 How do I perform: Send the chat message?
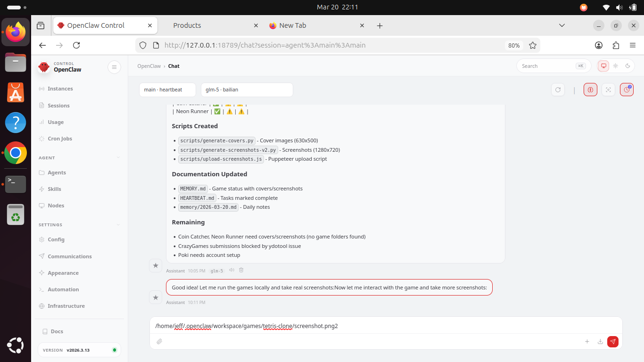tap(612, 342)
